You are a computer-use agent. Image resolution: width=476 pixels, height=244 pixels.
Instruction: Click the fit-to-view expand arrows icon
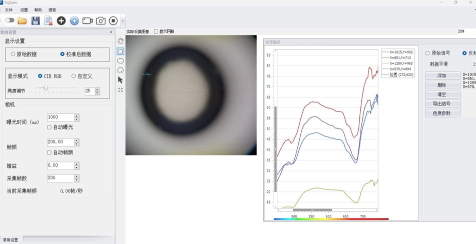coord(121,90)
